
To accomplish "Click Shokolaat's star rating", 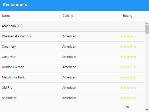I will [128, 98].
